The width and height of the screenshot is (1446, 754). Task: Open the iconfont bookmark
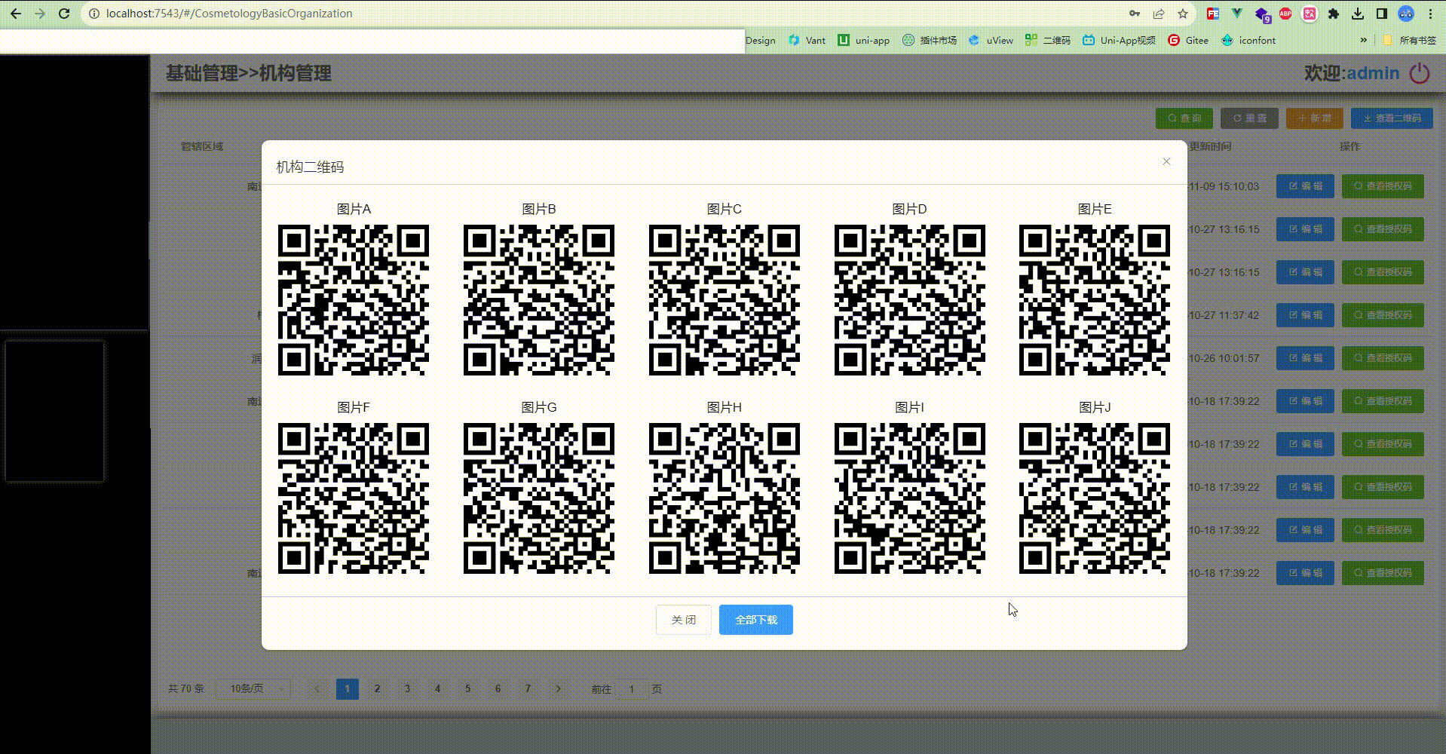[1248, 40]
